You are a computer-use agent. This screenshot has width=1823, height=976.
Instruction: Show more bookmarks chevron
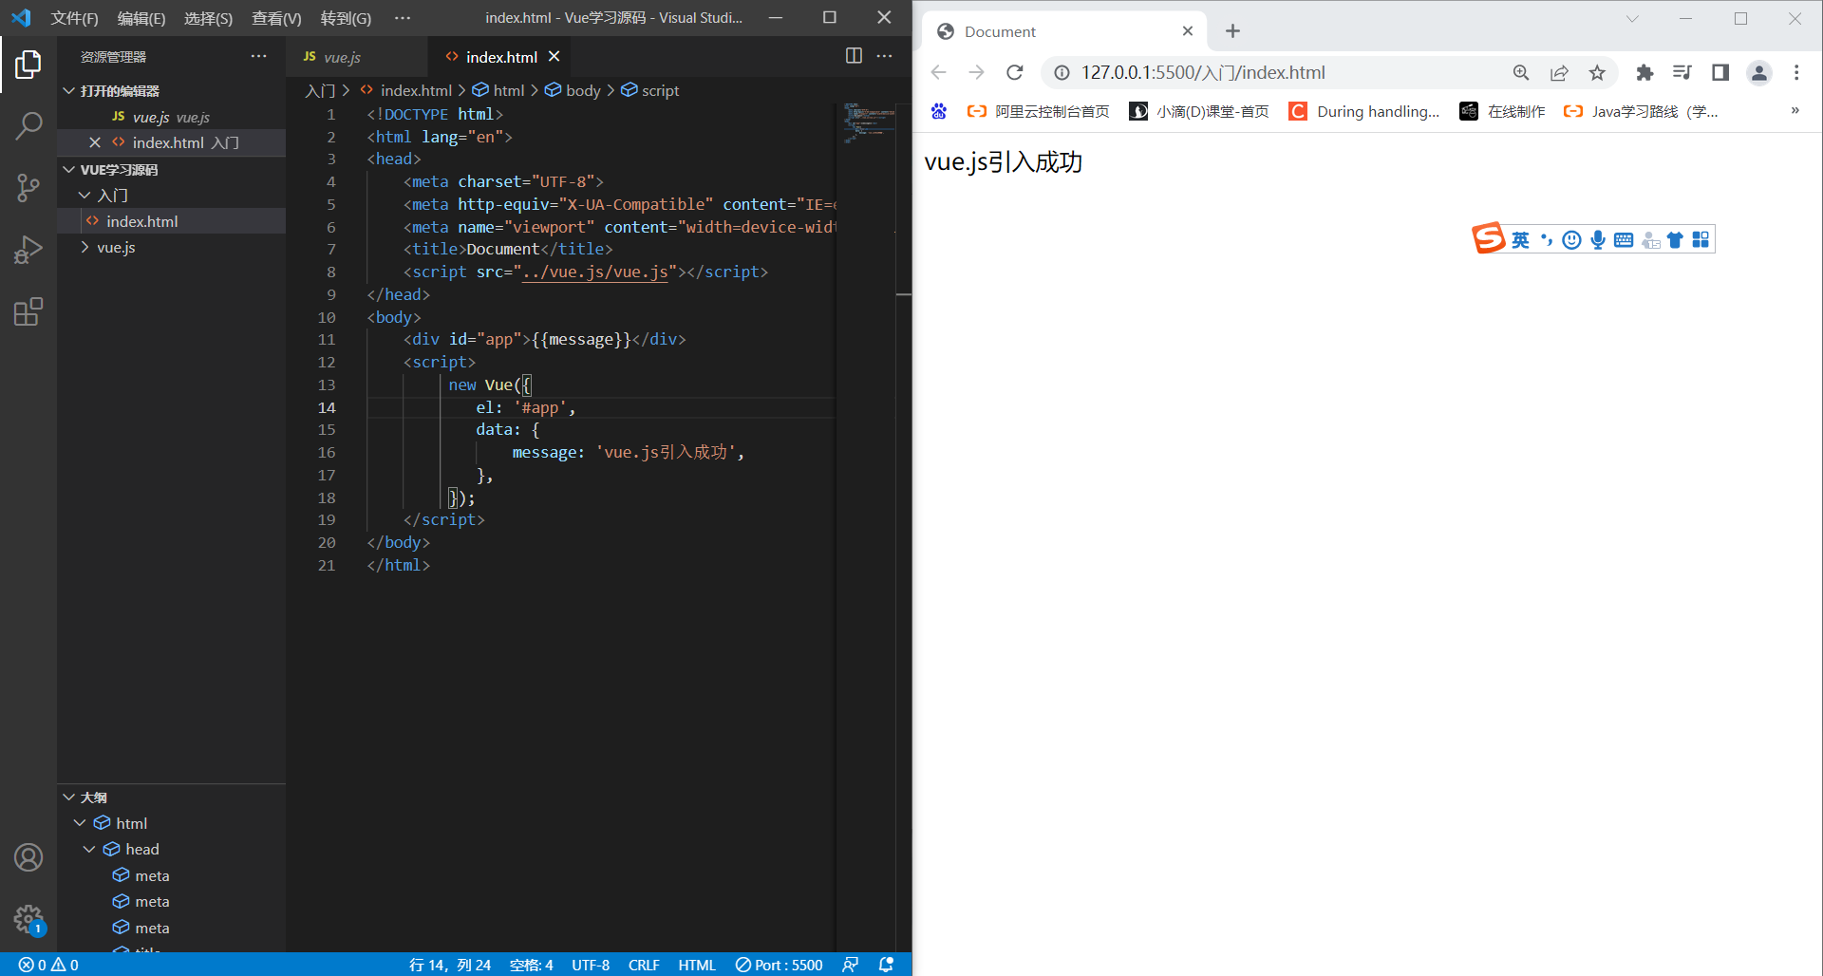1795,111
